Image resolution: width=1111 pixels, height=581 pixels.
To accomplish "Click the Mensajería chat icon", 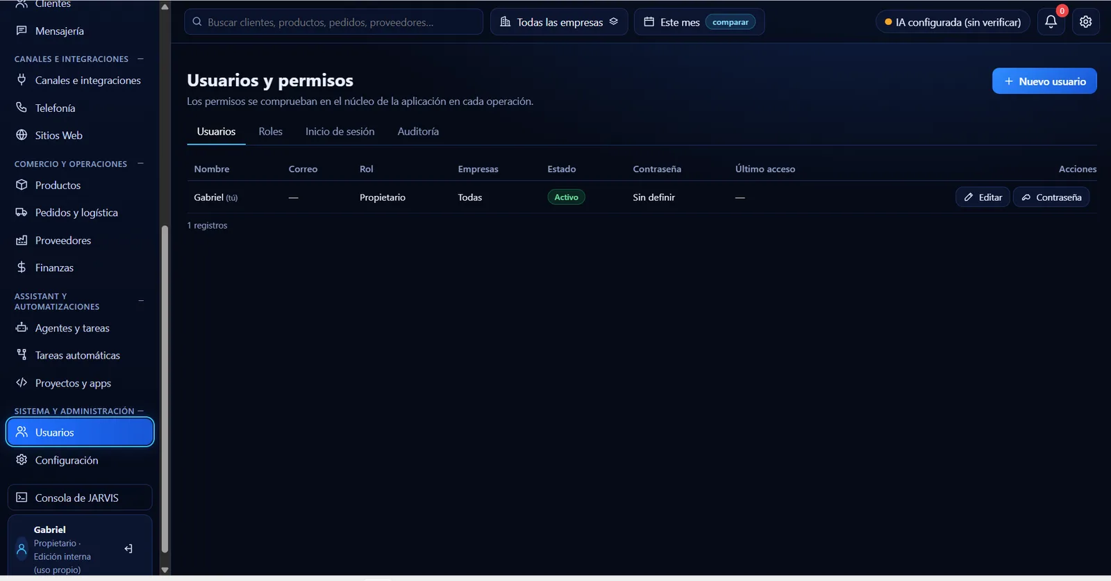I will pos(22,31).
